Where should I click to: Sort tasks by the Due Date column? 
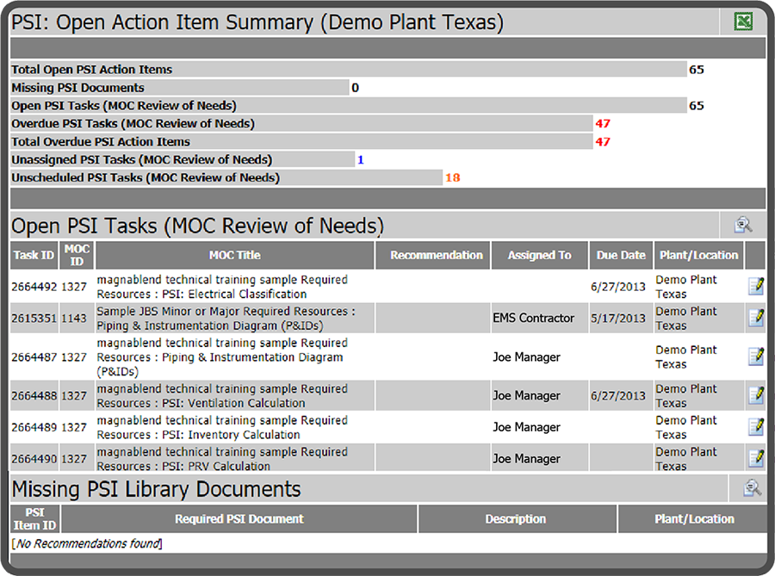(621, 254)
